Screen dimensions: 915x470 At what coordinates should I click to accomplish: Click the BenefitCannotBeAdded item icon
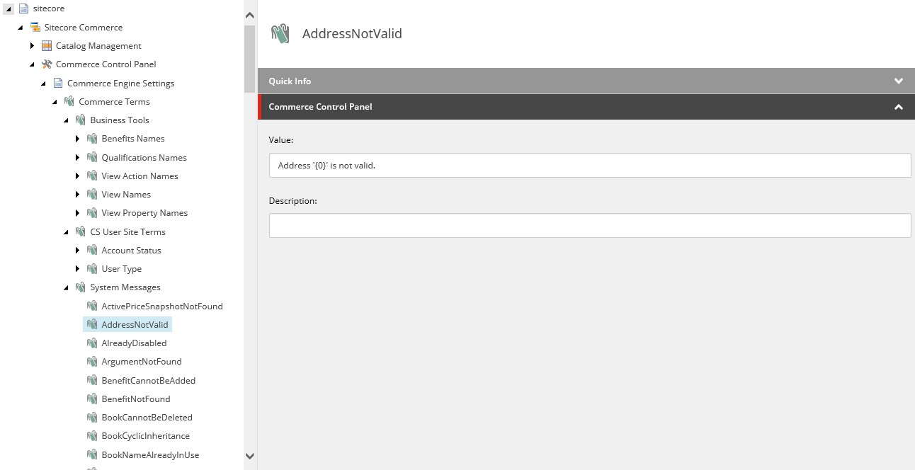pyautogui.click(x=92, y=380)
